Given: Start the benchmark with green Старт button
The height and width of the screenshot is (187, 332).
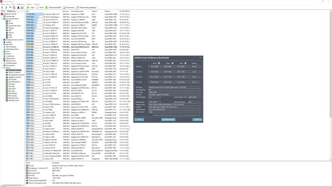Looking at the screenshot, I should pos(30,8).
